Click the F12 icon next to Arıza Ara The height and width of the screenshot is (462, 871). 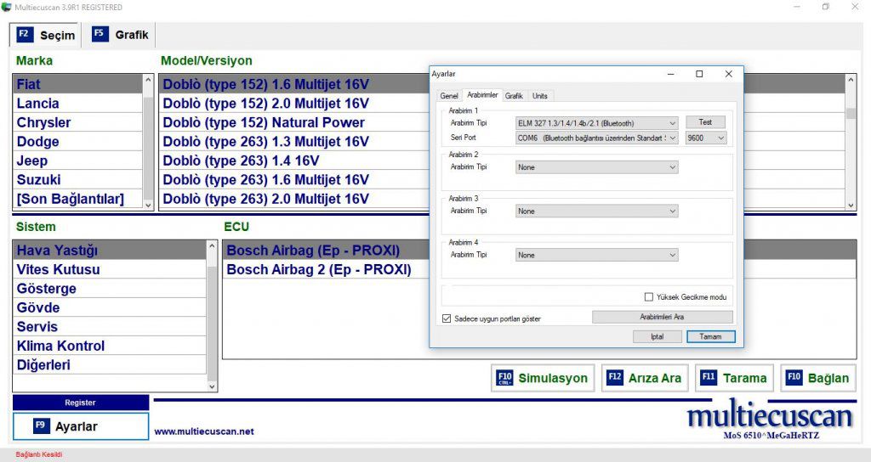tap(615, 378)
